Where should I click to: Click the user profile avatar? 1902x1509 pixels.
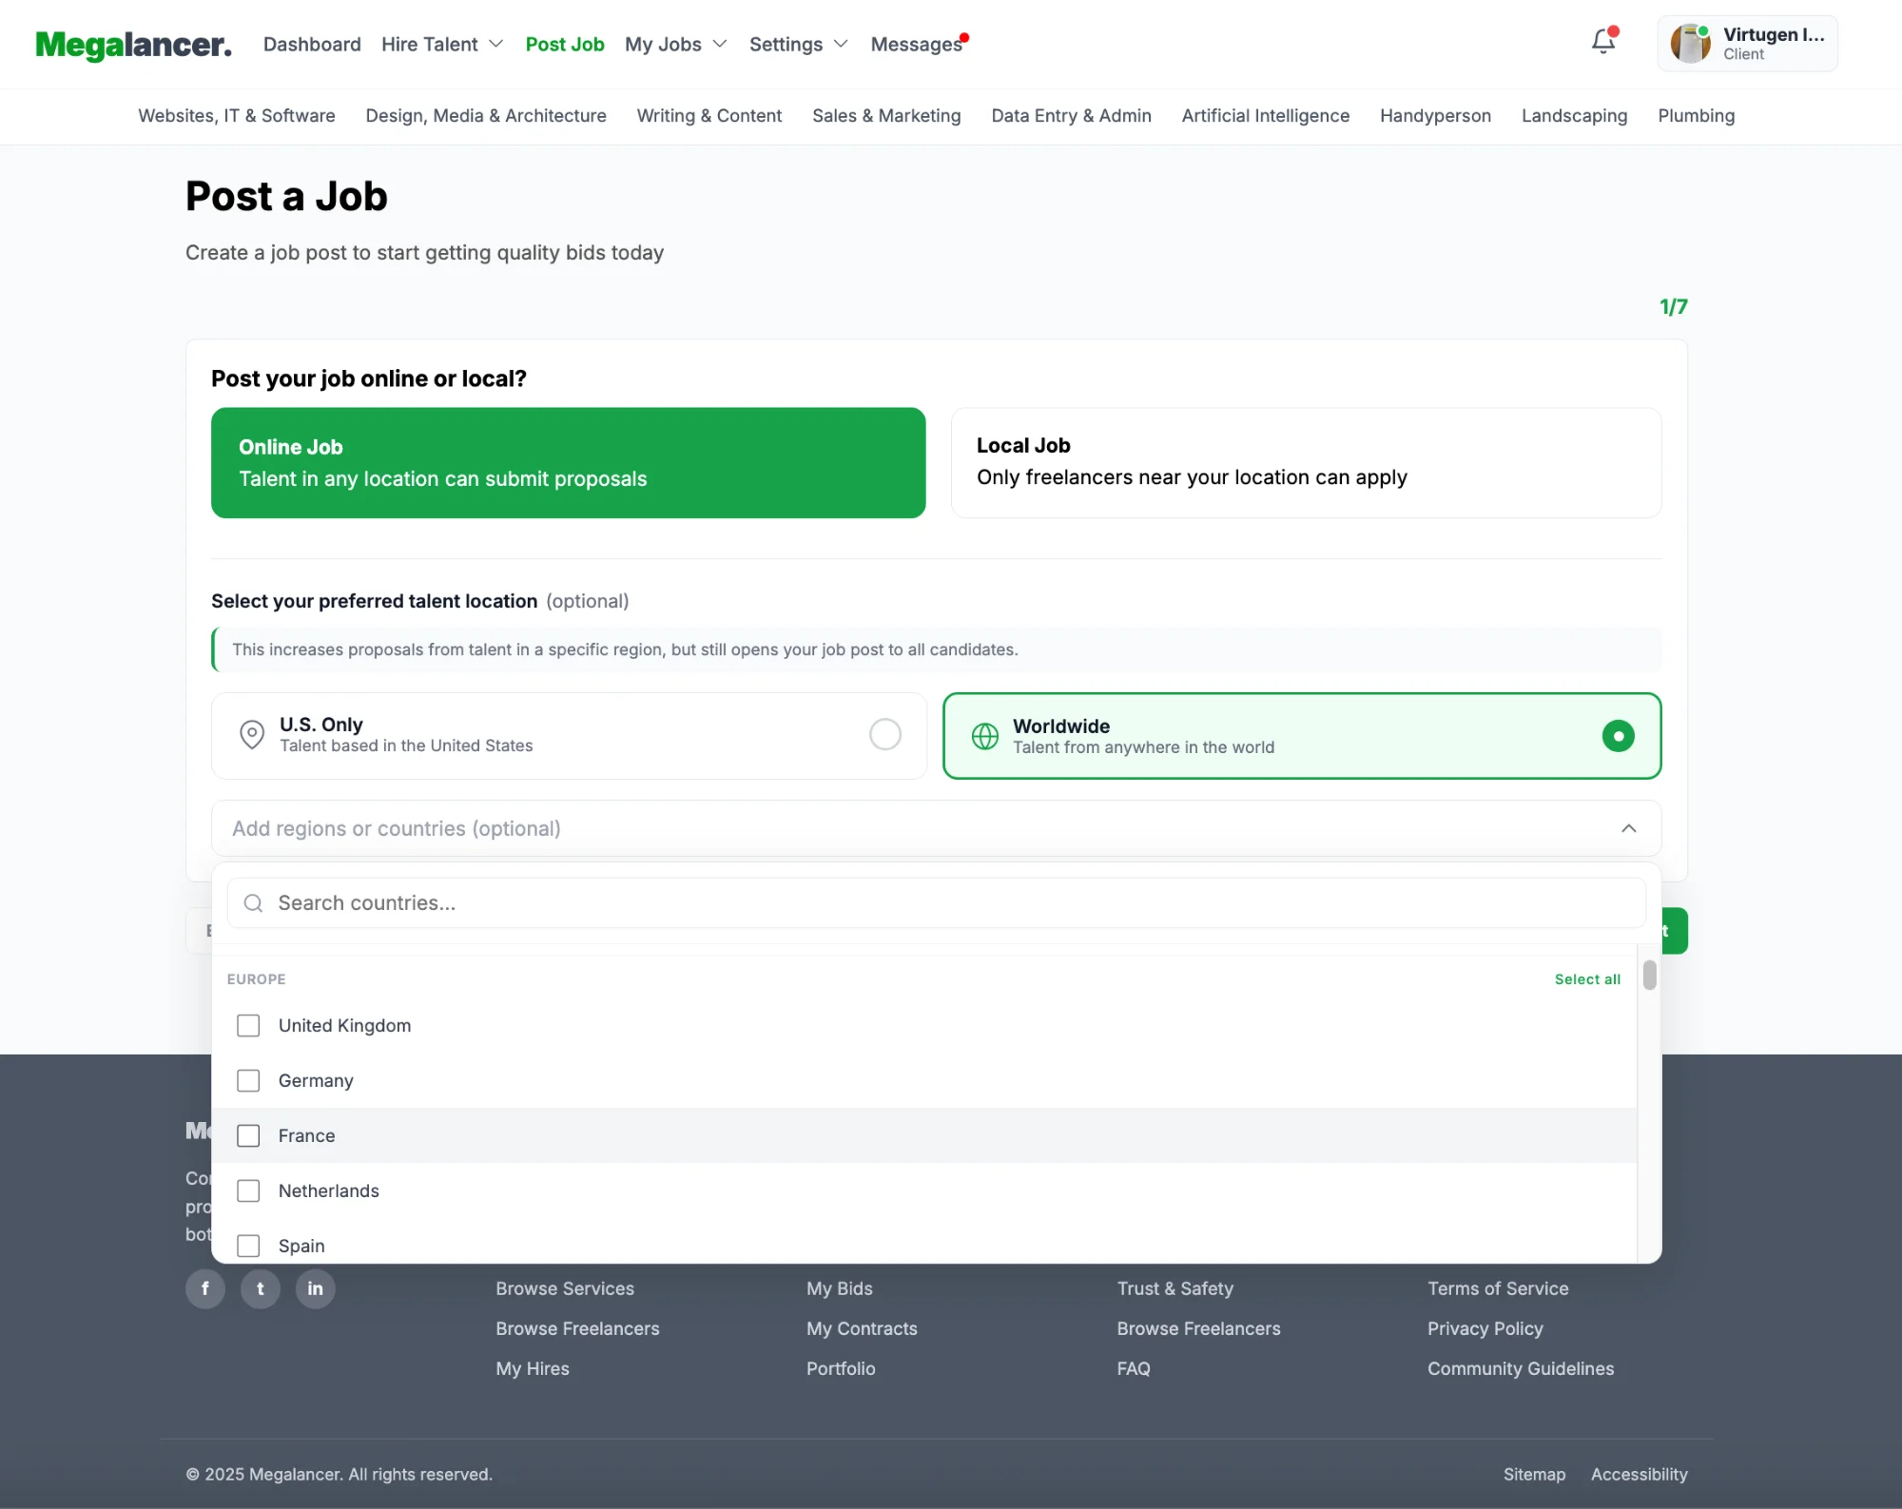tap(1690, 44)
